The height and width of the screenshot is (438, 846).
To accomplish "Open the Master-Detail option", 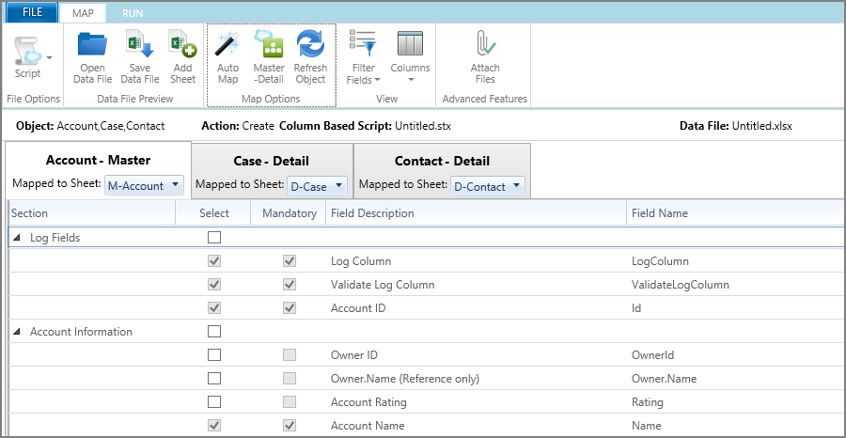I will [269, 44].
